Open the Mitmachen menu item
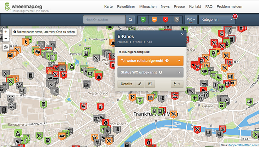This screenshot has width=259, height=147. [x=148, y=7]
